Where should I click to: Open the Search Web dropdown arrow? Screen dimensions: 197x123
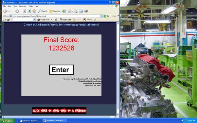(x=52, y=20)
